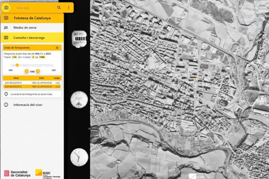Click the approximate location pin icon
Image resolution: width=269 pixels, height=179 pixels.
click(6, 94)
